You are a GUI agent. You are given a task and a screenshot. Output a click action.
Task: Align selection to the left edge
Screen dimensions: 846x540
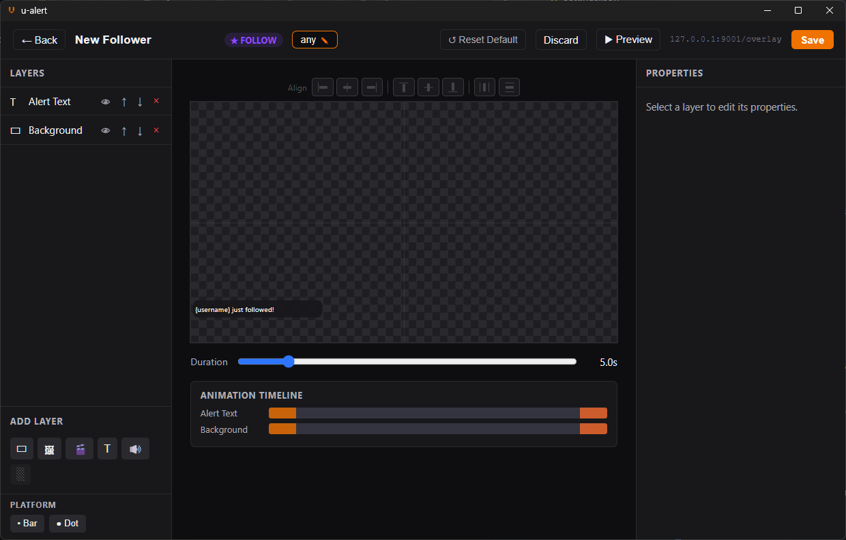pos(323,87)
